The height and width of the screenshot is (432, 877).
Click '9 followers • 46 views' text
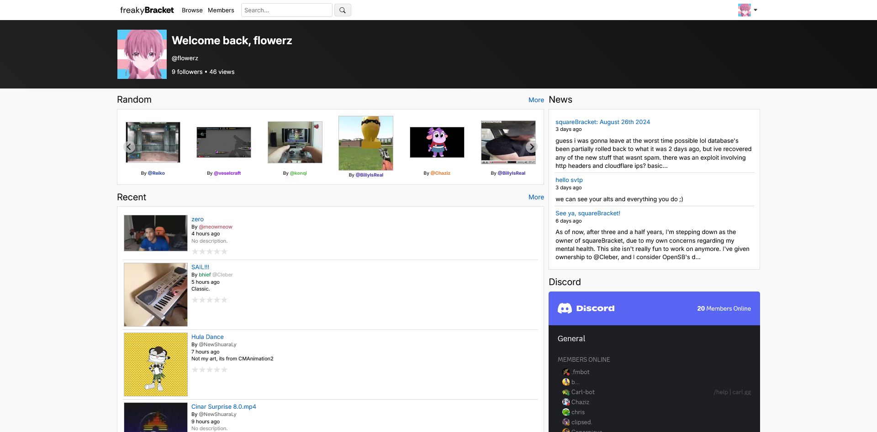pos(203,72)
